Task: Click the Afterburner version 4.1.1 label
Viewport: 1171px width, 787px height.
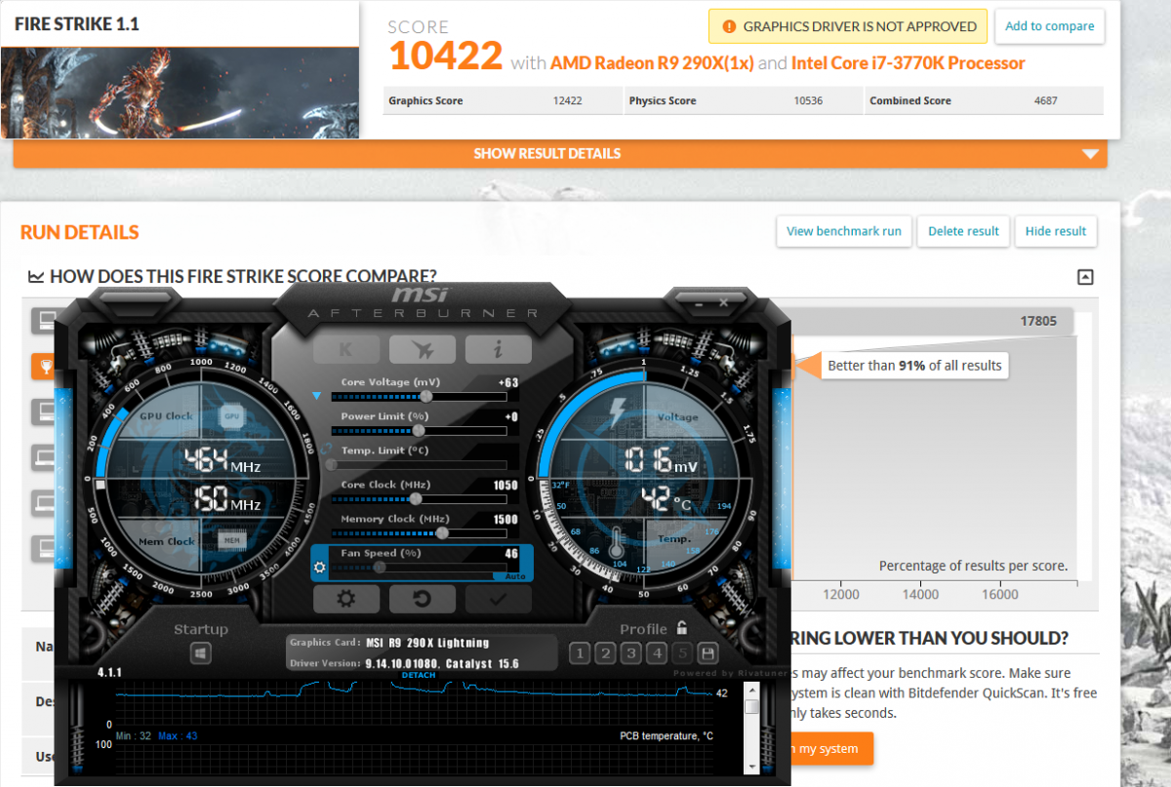Action: pos(109,673)
